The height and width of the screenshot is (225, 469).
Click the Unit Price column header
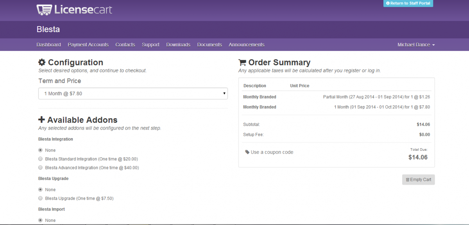[300, 86]
